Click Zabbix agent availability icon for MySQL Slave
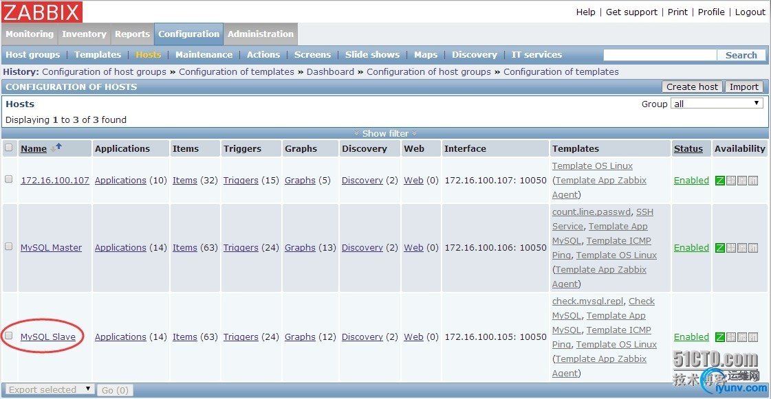This screenshot has width=771, height=399. (720, 337)
